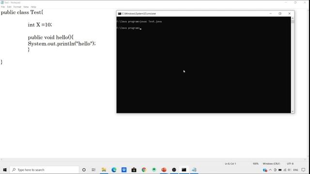Maximize the cmd.exe window
This screenshot has height=174, width=310.
[x=280, y=14]
